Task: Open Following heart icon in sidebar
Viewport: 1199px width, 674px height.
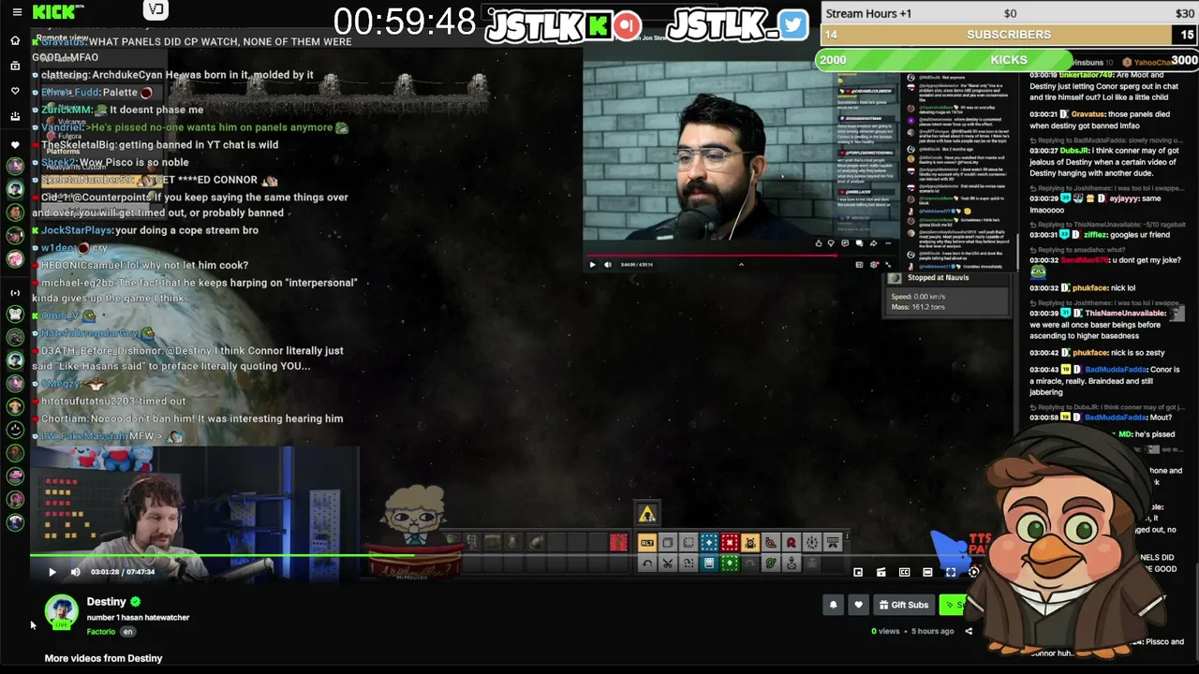Action: 15,91
